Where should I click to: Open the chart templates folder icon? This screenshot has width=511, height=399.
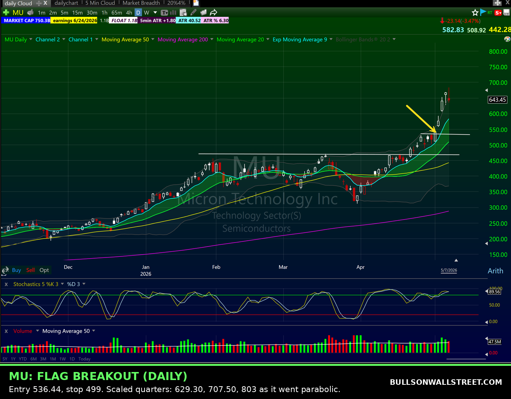(203, 12)
